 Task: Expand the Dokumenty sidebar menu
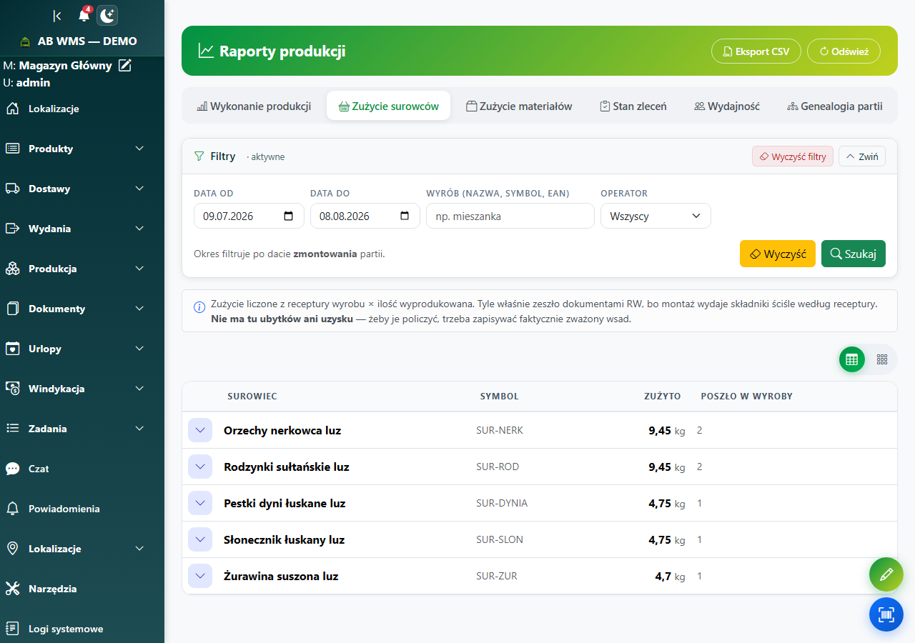click(x=82, y=309)
